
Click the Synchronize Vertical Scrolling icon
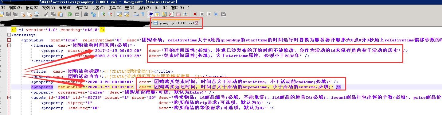(x=119, y=14)
